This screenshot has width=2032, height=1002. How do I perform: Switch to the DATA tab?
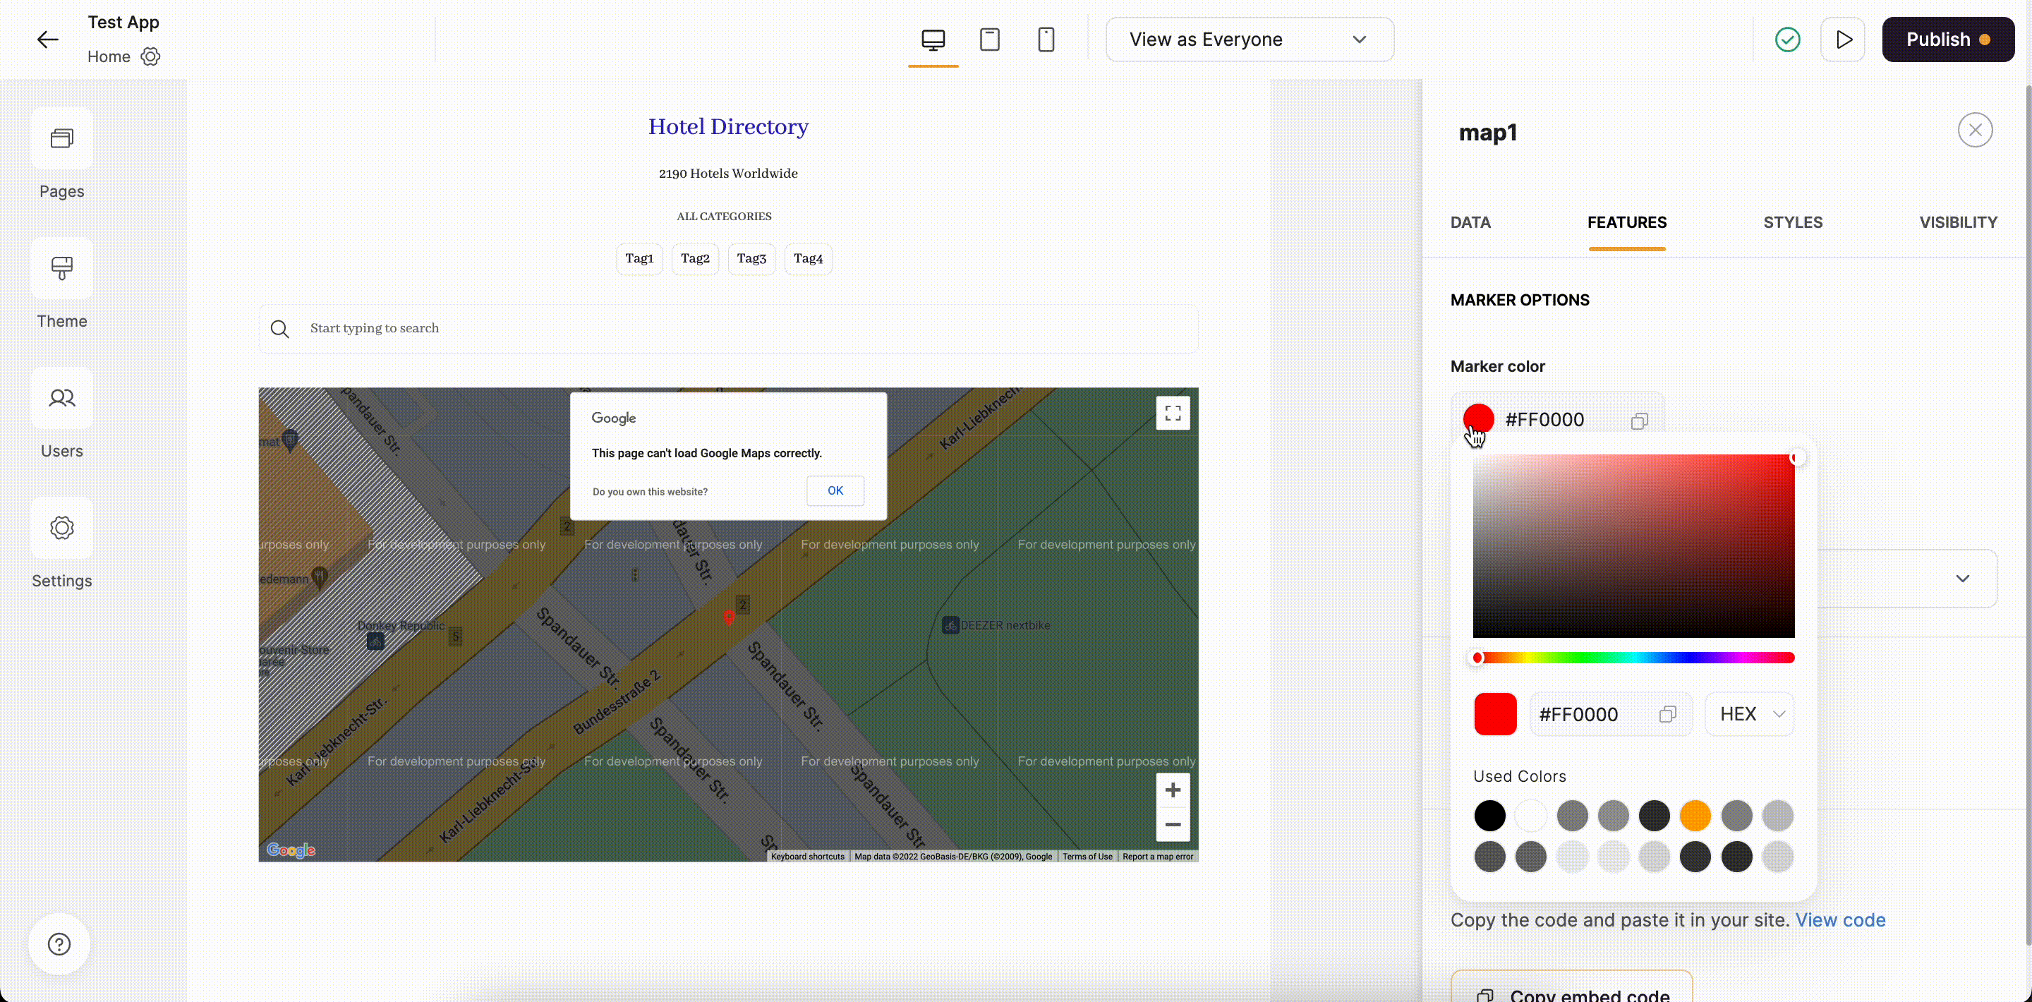(x=1470, y=222)
